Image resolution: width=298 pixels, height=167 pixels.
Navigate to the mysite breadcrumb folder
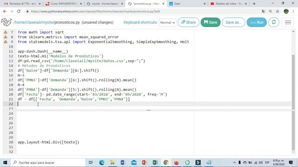point(47,22)
